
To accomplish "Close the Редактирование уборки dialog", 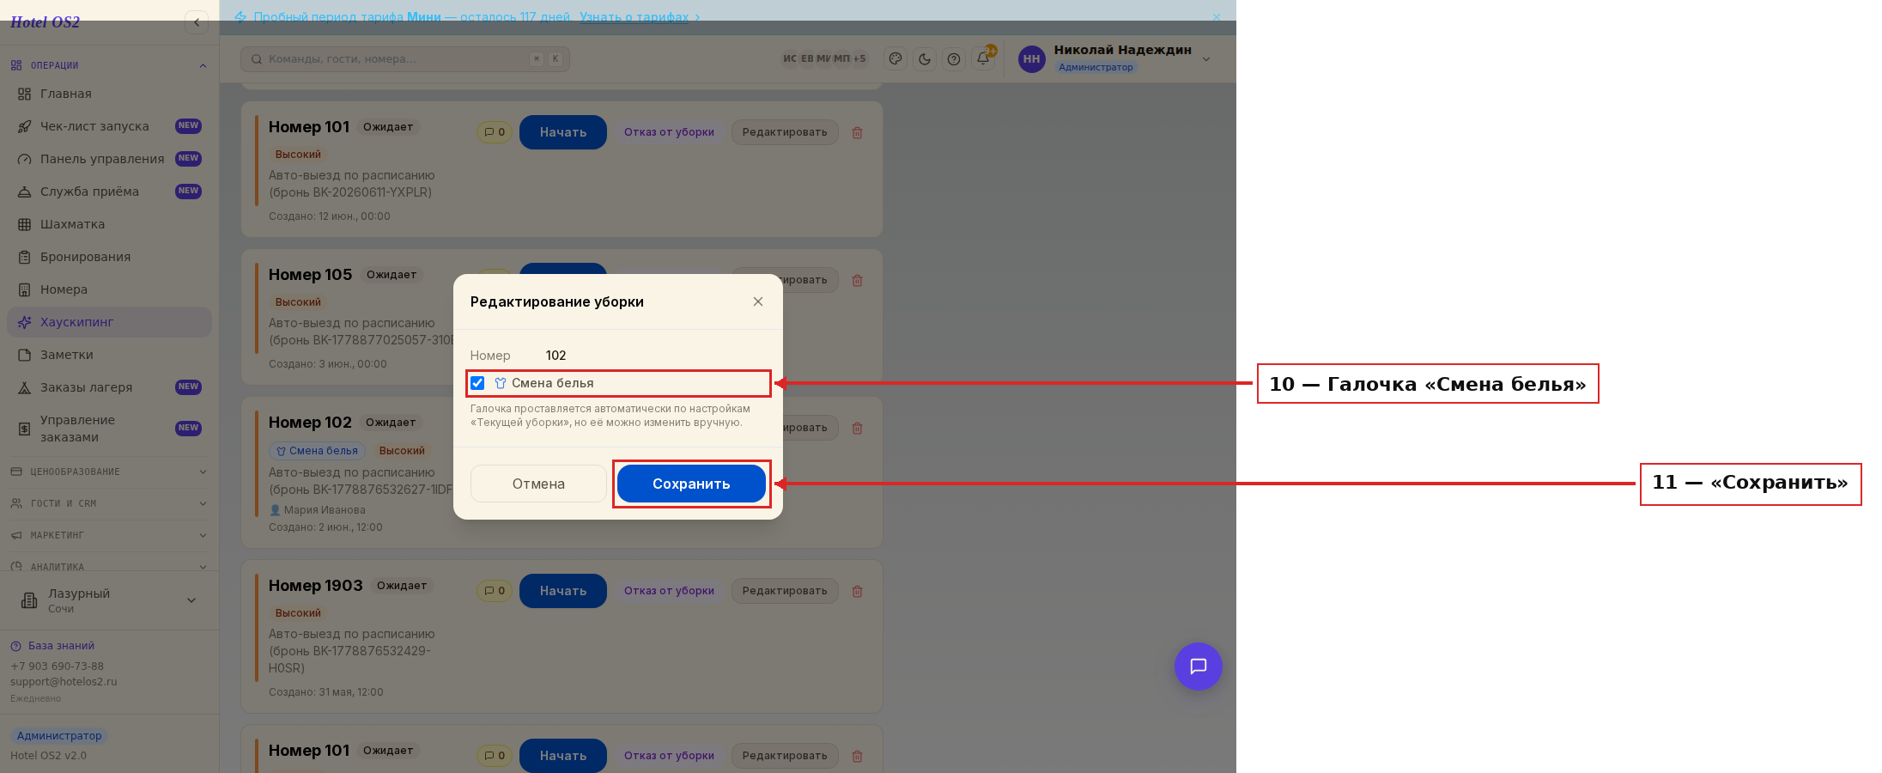I will pyautogui.click(x=757, y=301).
